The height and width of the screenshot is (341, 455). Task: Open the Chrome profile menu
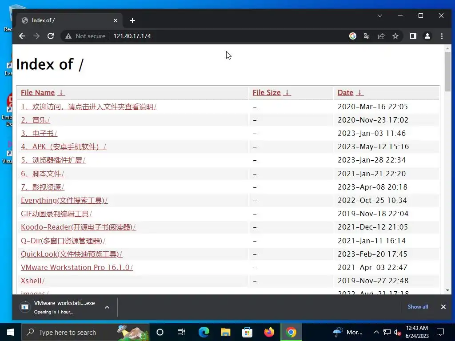pos(427,36)
